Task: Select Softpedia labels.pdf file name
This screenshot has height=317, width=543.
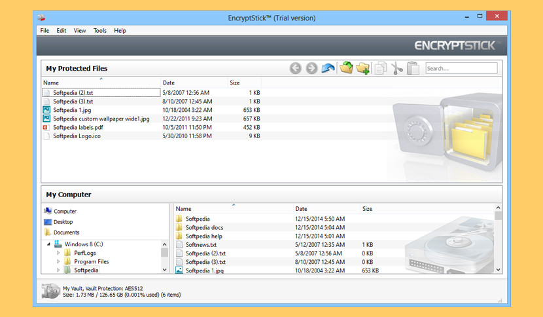Action: [78, 127]
